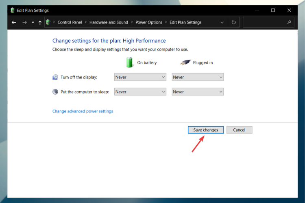Open Change advanced power settings link
This screenshot has height=203, width=305.
(83, 111)
